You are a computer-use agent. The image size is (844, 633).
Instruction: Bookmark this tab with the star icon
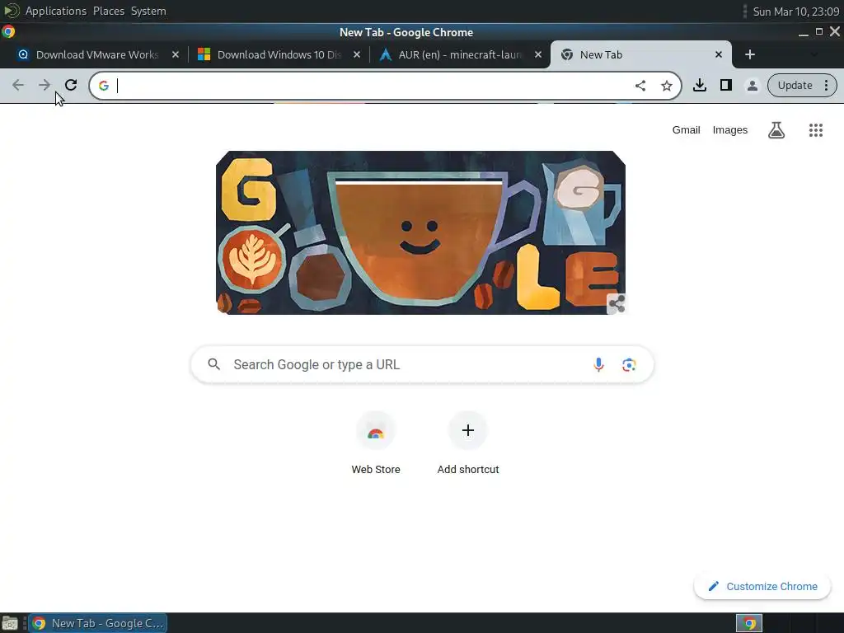(x=666, y=86)
